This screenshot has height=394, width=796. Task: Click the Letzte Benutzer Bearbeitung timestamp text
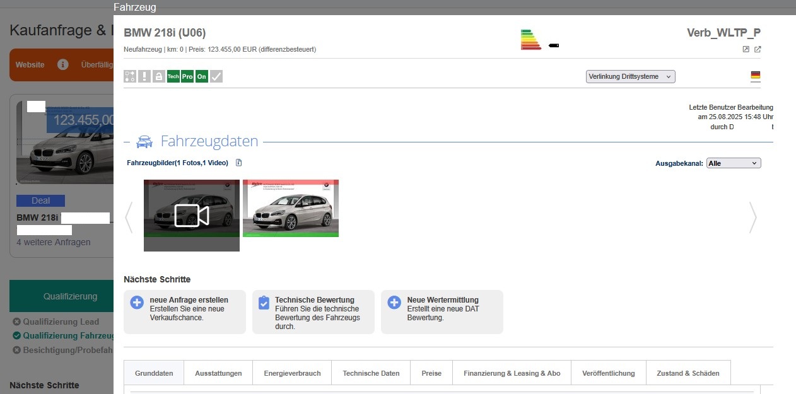click(x=731, y=117)
